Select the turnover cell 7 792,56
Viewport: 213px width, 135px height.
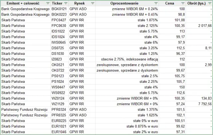click(200, 104)
